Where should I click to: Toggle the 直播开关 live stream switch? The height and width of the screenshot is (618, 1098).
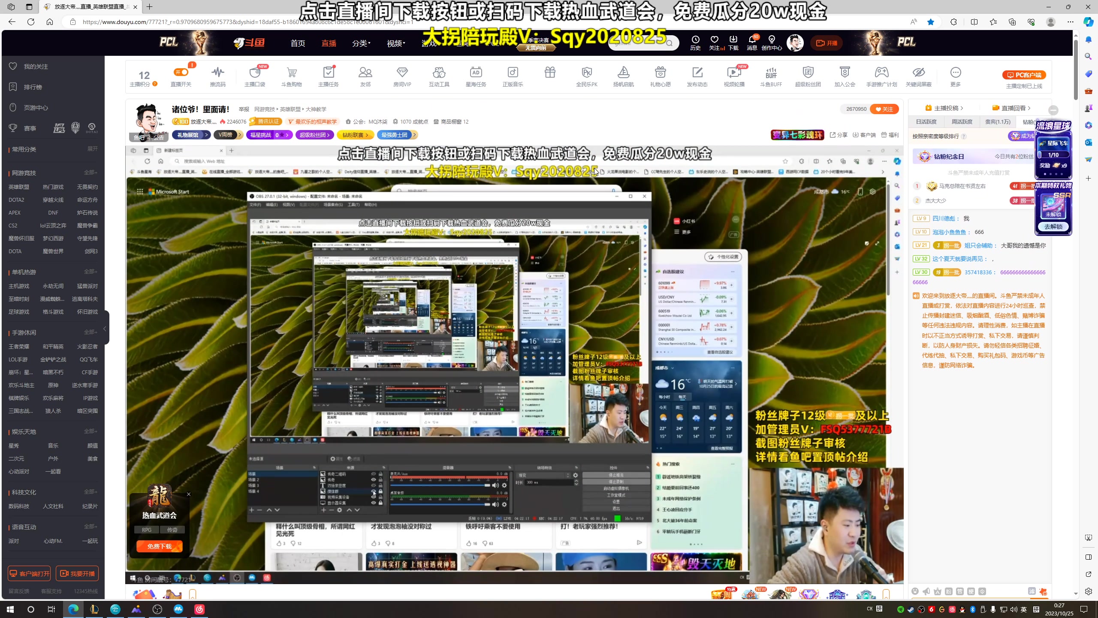click(x=181, y=72)
